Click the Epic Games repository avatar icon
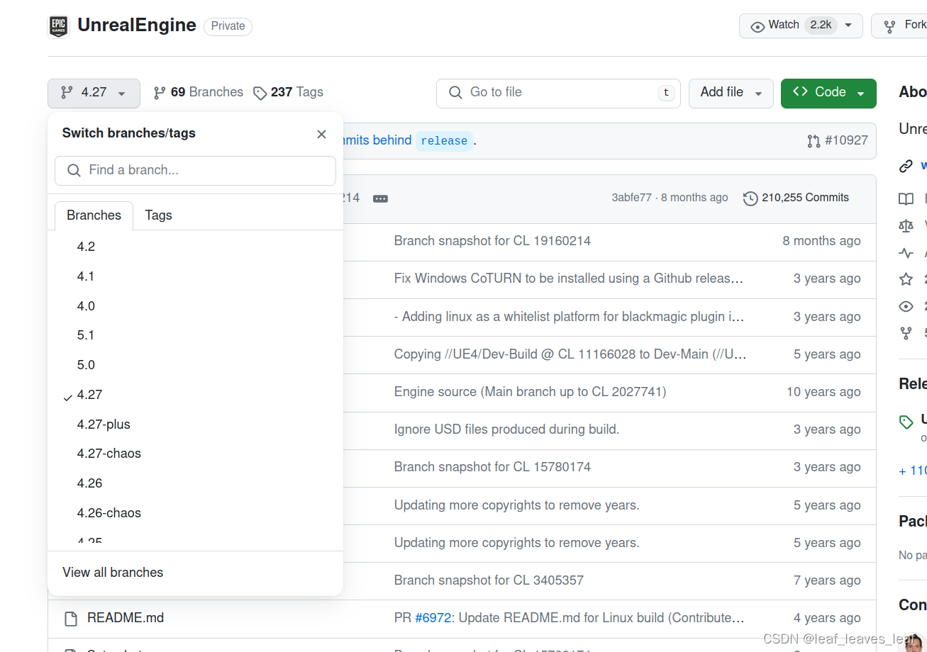927x652 pixels. tap(58, 26)
